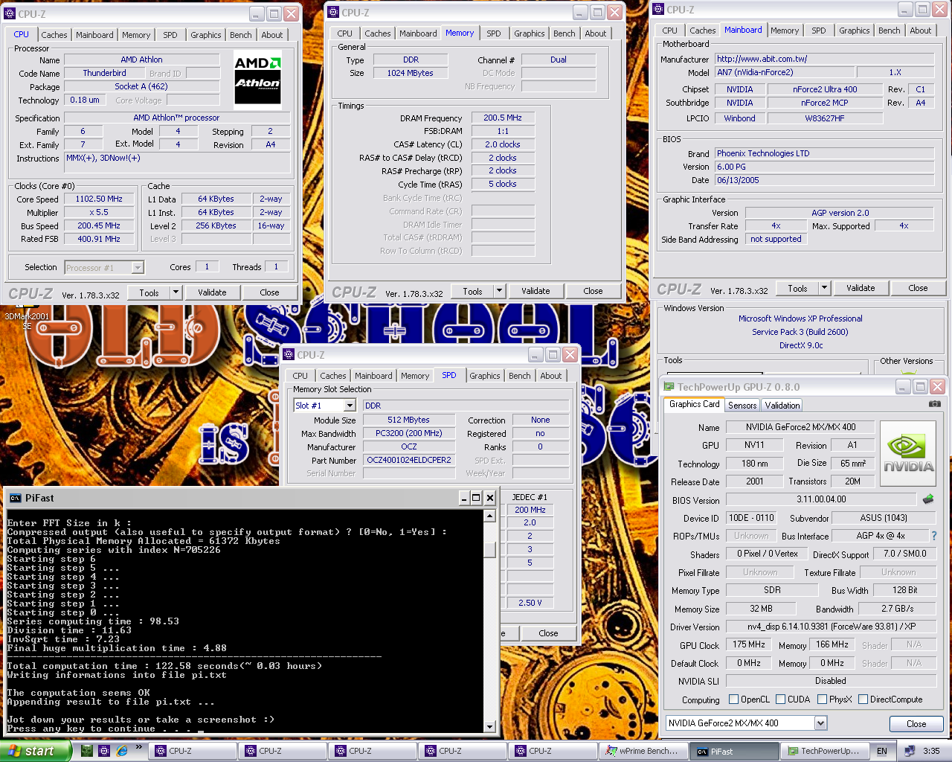Open the Start menu
This screenshot has width=952, height=762.
[x=35, y=751]
